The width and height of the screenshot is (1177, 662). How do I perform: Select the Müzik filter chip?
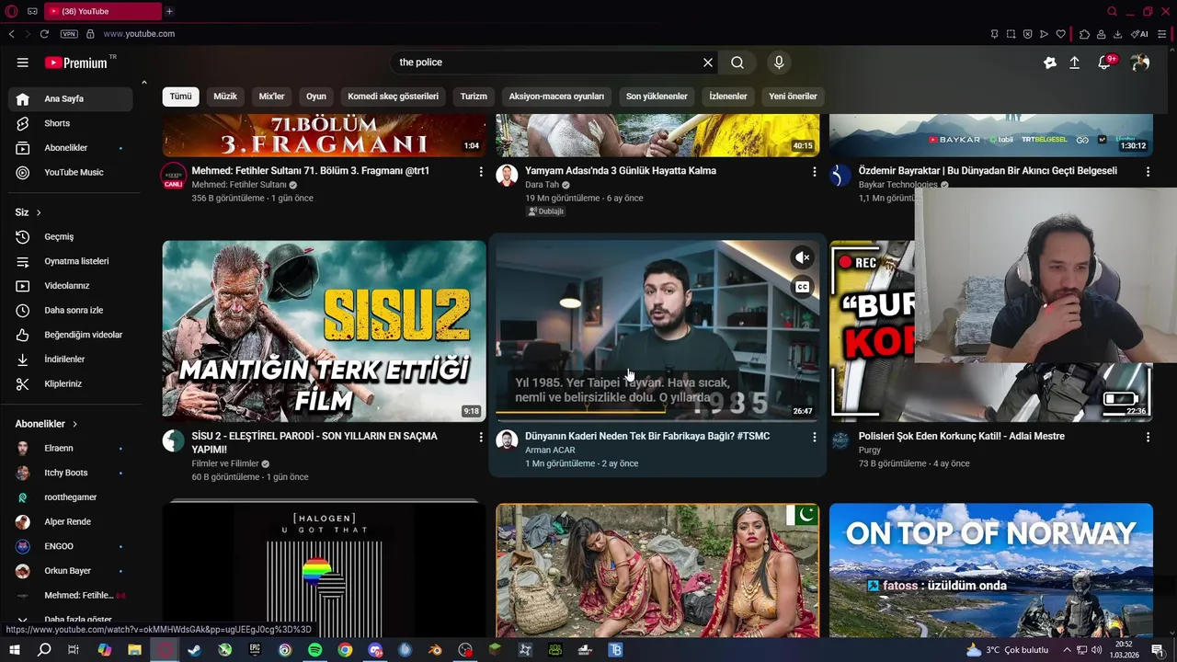tap(225, 96)
